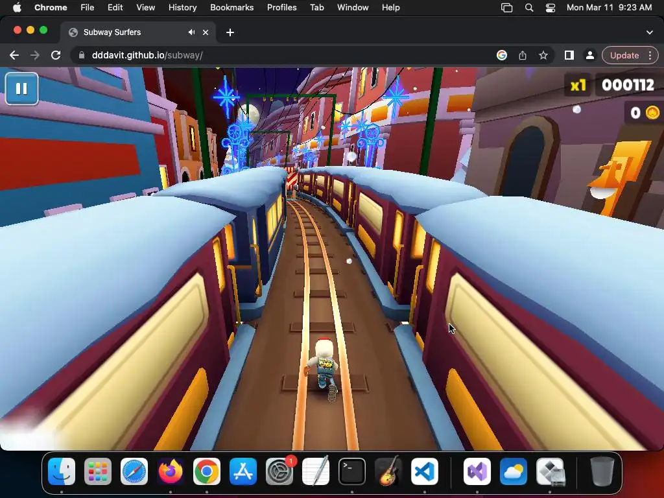Click the Update button
This screenshot has height=498, width=664.
point(624,55)
